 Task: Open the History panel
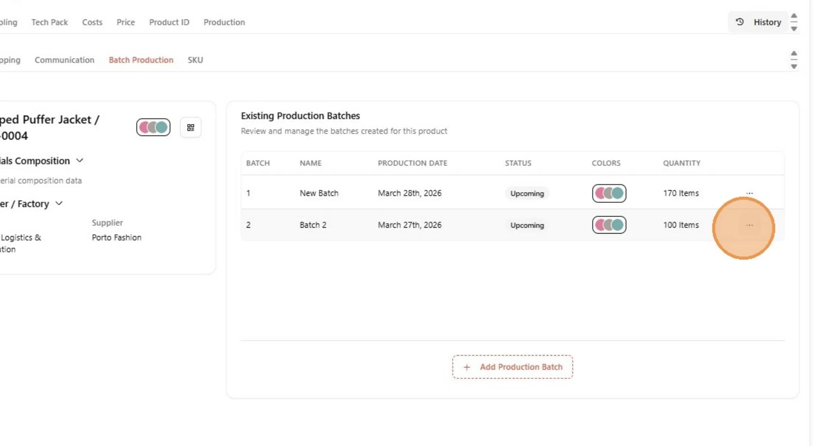coord(758,22)
